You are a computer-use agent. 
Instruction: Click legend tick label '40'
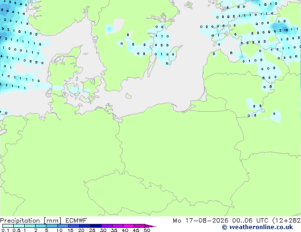pos(125,230)
